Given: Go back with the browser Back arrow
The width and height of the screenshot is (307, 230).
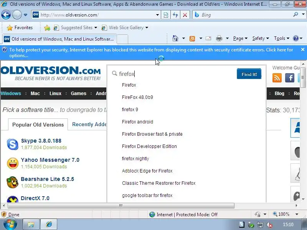Looking at the screenshot, I should pos(6,15).
